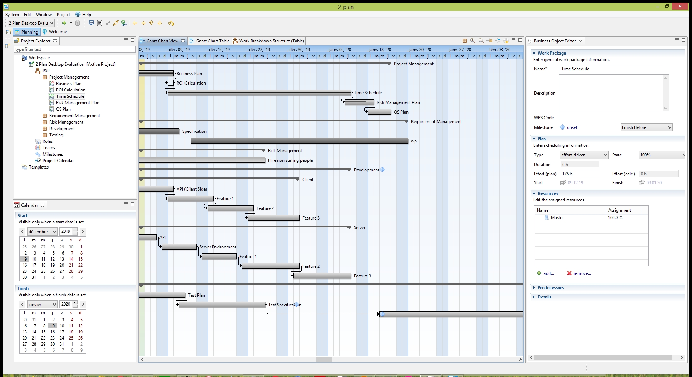Click the Open Perspective icon beside Planning
This screenshot has height=377, width=692.
click(x=9, y=32)
